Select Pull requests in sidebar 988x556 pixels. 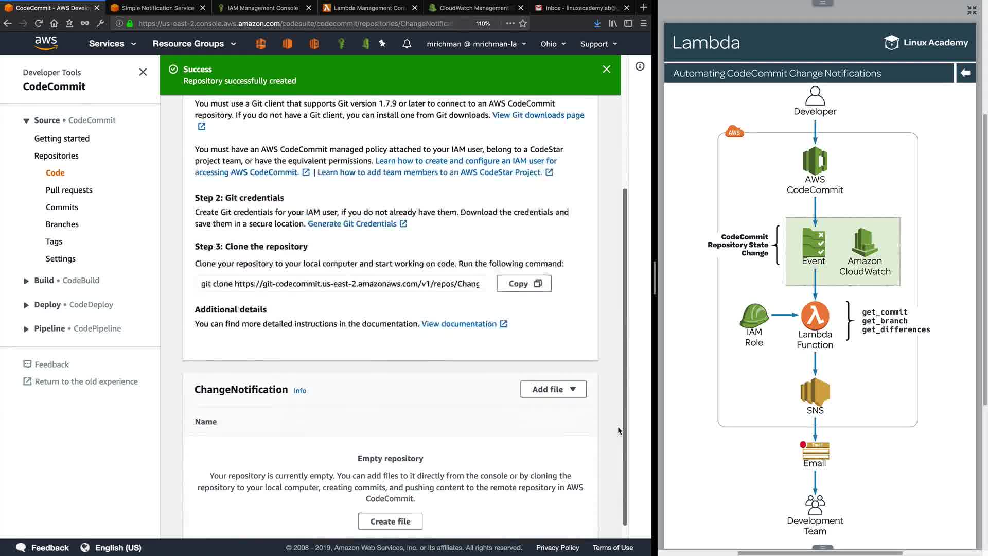69,190
